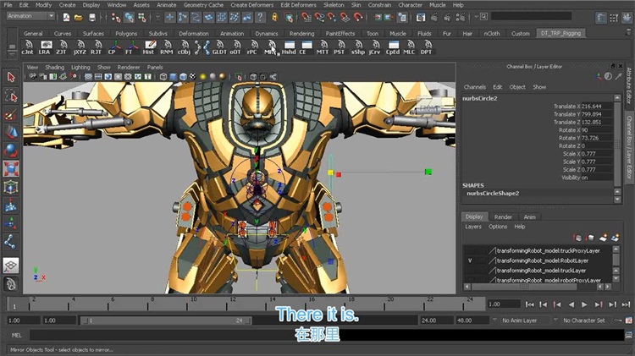
Task: Open the folder icon in status line
Action: click(78, 18)
